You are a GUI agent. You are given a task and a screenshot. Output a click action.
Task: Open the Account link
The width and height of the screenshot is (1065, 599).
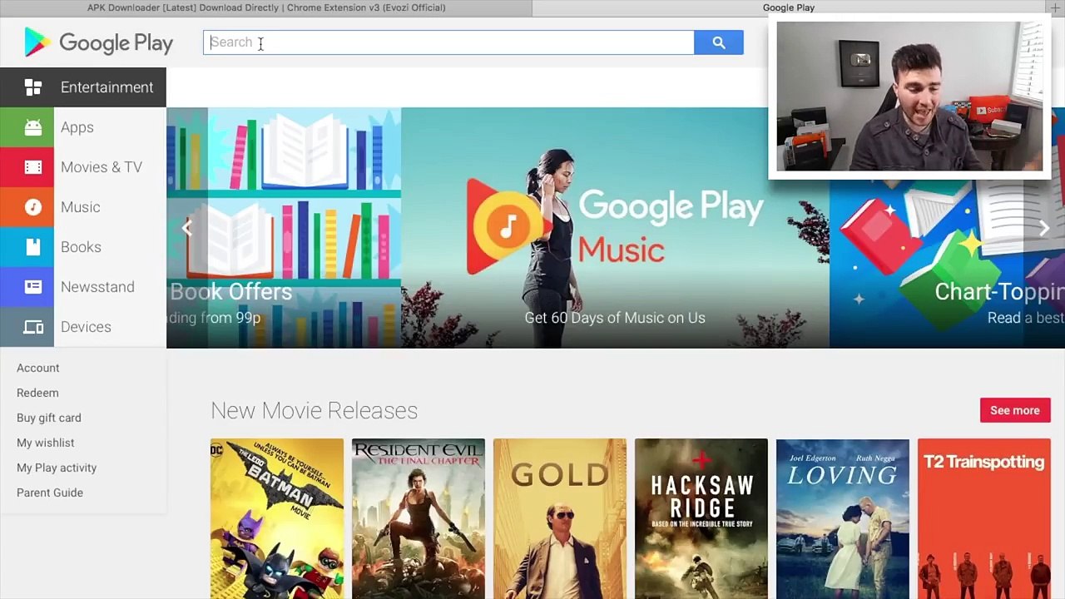[x=38, y=368]
